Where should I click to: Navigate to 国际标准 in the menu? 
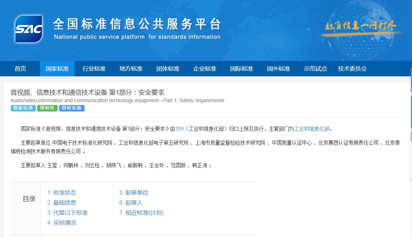click(241, 69)
